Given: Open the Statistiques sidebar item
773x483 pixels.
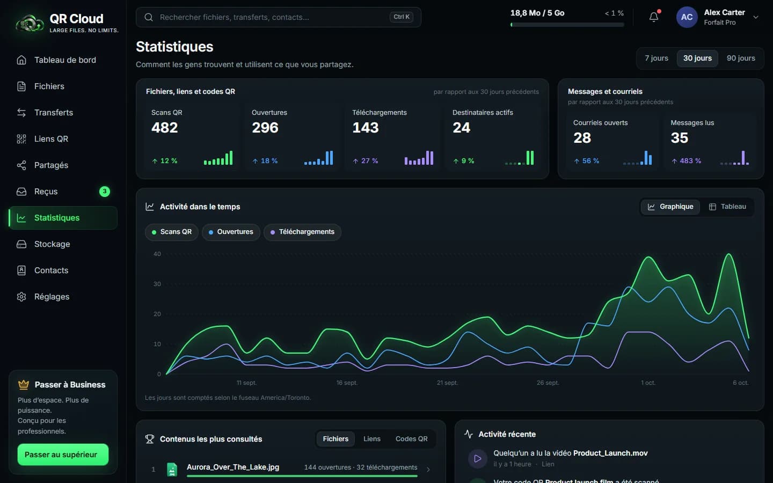Looking at the screenshot, I should pos(63,218).
